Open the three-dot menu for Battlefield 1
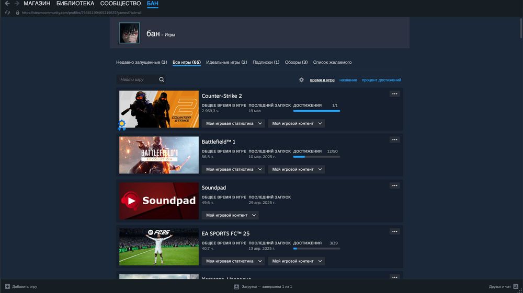Image resolution: width=523 pixels, height=293 pixels. coord(394,140)
